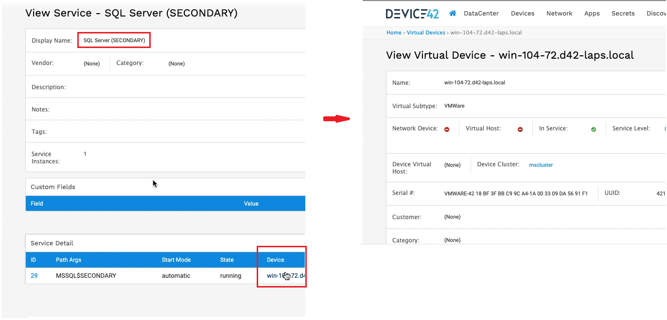Screen dimensions: 667x320
Task: Click the 'automatic' start mode cell
Action: point(176,275)
